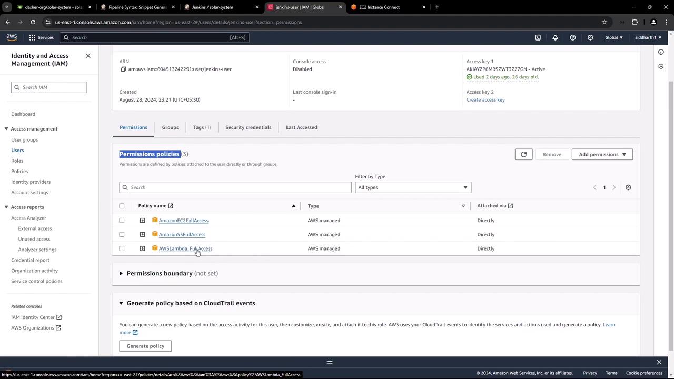Tick the AWSLambda_FullAccess row checkbox

(122, 248)
